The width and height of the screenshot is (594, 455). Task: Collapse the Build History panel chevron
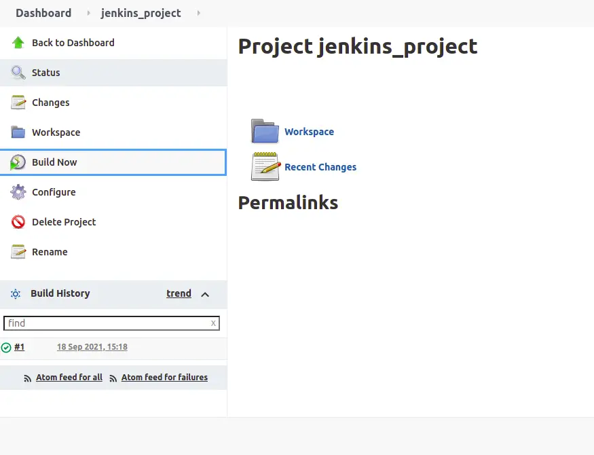[x=205, y=294]
